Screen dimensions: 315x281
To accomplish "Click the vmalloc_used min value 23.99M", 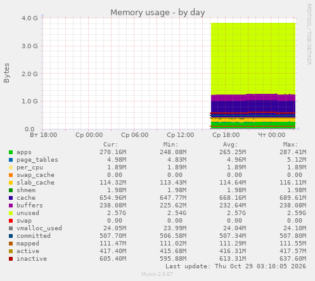I will [175, 228].
